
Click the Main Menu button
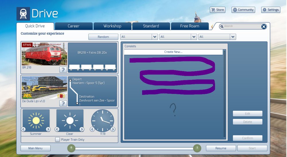point(35,148)
